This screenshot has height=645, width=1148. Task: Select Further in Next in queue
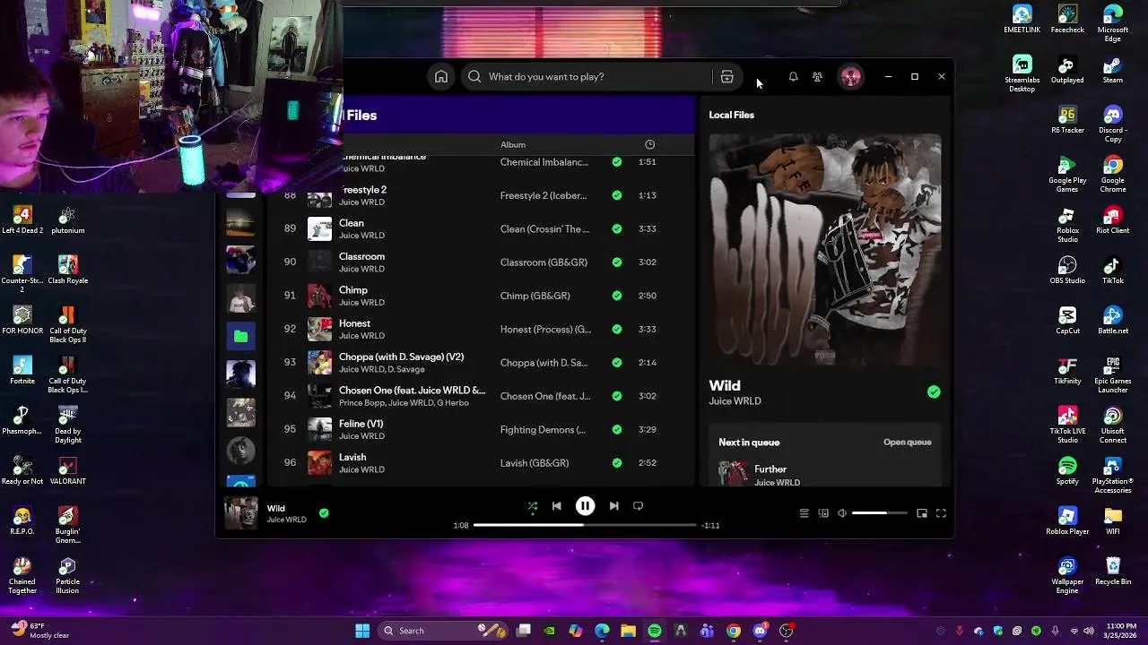825,474
